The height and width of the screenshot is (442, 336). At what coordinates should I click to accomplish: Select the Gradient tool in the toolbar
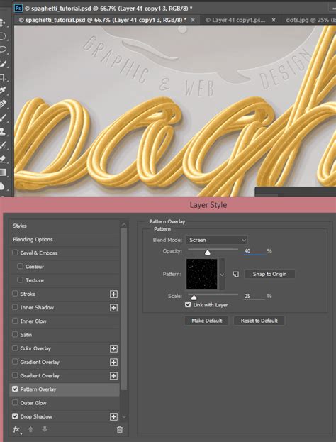(x=3, y=172)
